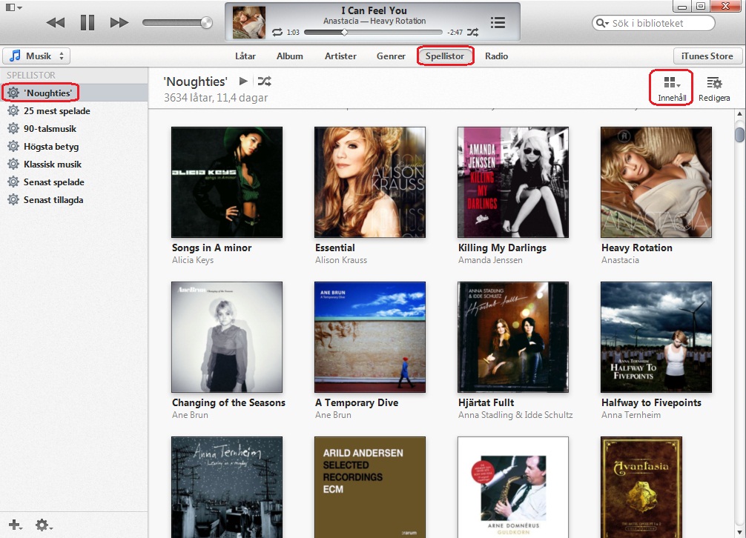Open the iTunes Store button
746x538 pixels.
click(707, 56)
